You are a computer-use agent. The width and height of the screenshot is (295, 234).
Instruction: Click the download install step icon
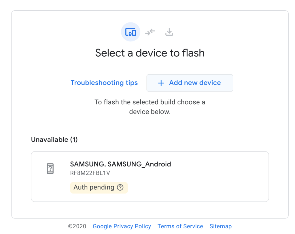(169, 32)
